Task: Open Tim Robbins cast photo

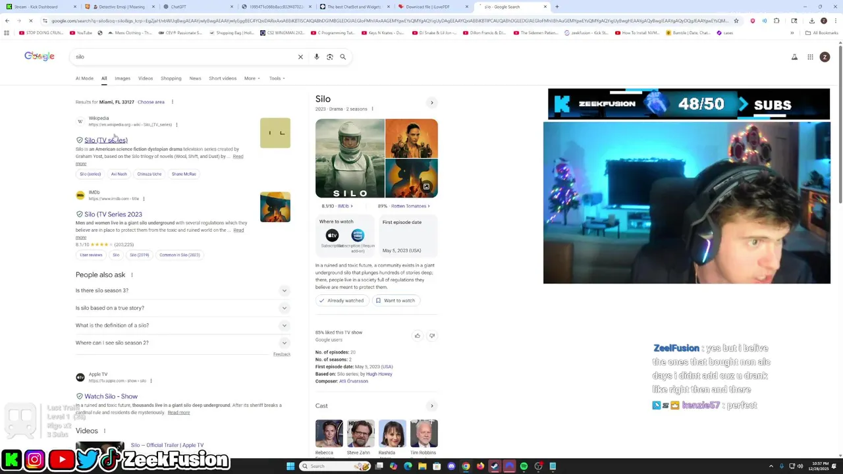Action: tap(424, 434)
